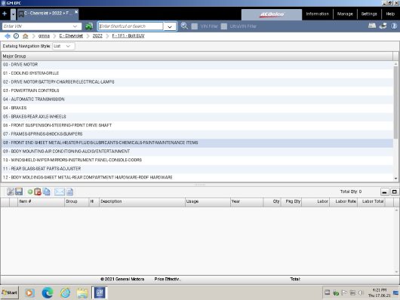The height and width of the screenshot is (300, 400).
Task: Open the Catalog Navigation Style dropdown
Action: [x=63, y=46]
